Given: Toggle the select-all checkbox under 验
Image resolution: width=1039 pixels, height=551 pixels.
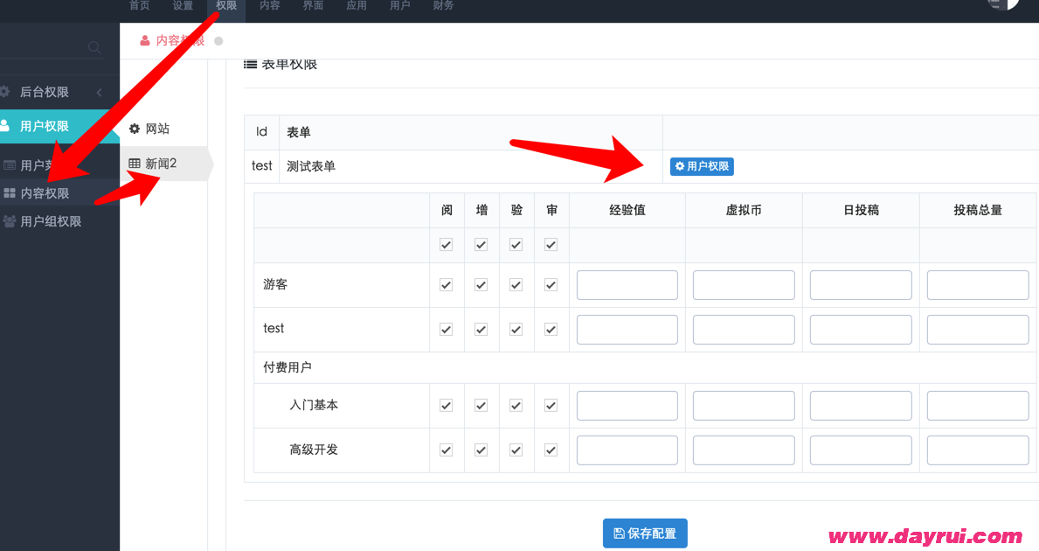Looking at the screenshot, I should coord(516,245).
